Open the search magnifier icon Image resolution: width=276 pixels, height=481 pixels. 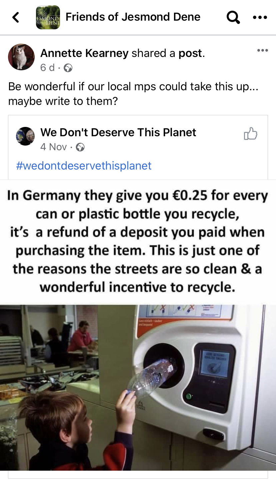coord(233,17)
